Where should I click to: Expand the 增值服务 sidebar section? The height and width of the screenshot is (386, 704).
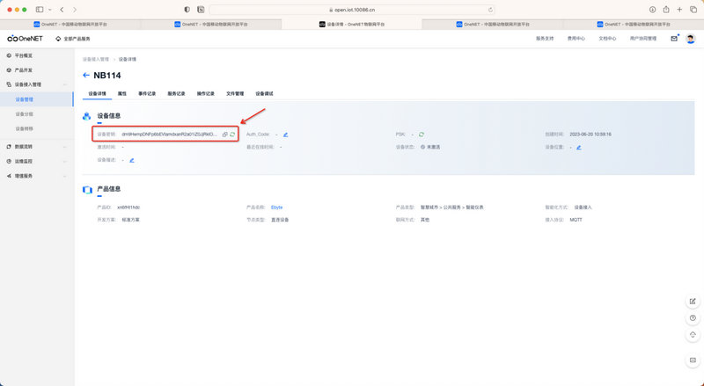(37, 176)
